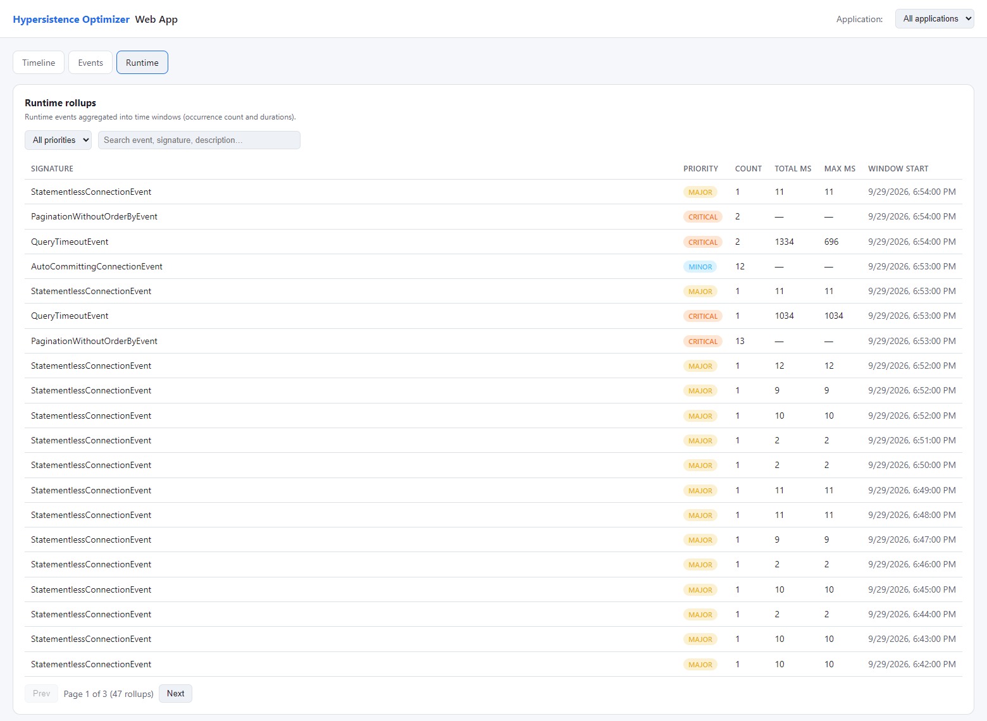Click QueryTimeoutEvent with total 1334 ms
Image resolution: width=987 pixels, height=721 pixels.
pos(70,242)
